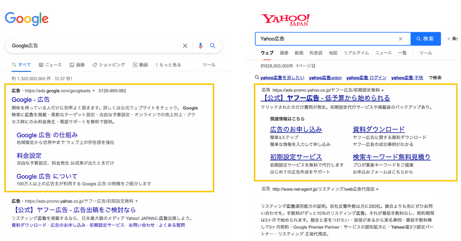Image resolution: width=461 pixels, height=241 pixels.
Task: Open Google ニュース tab
Action: pos(50,65)
